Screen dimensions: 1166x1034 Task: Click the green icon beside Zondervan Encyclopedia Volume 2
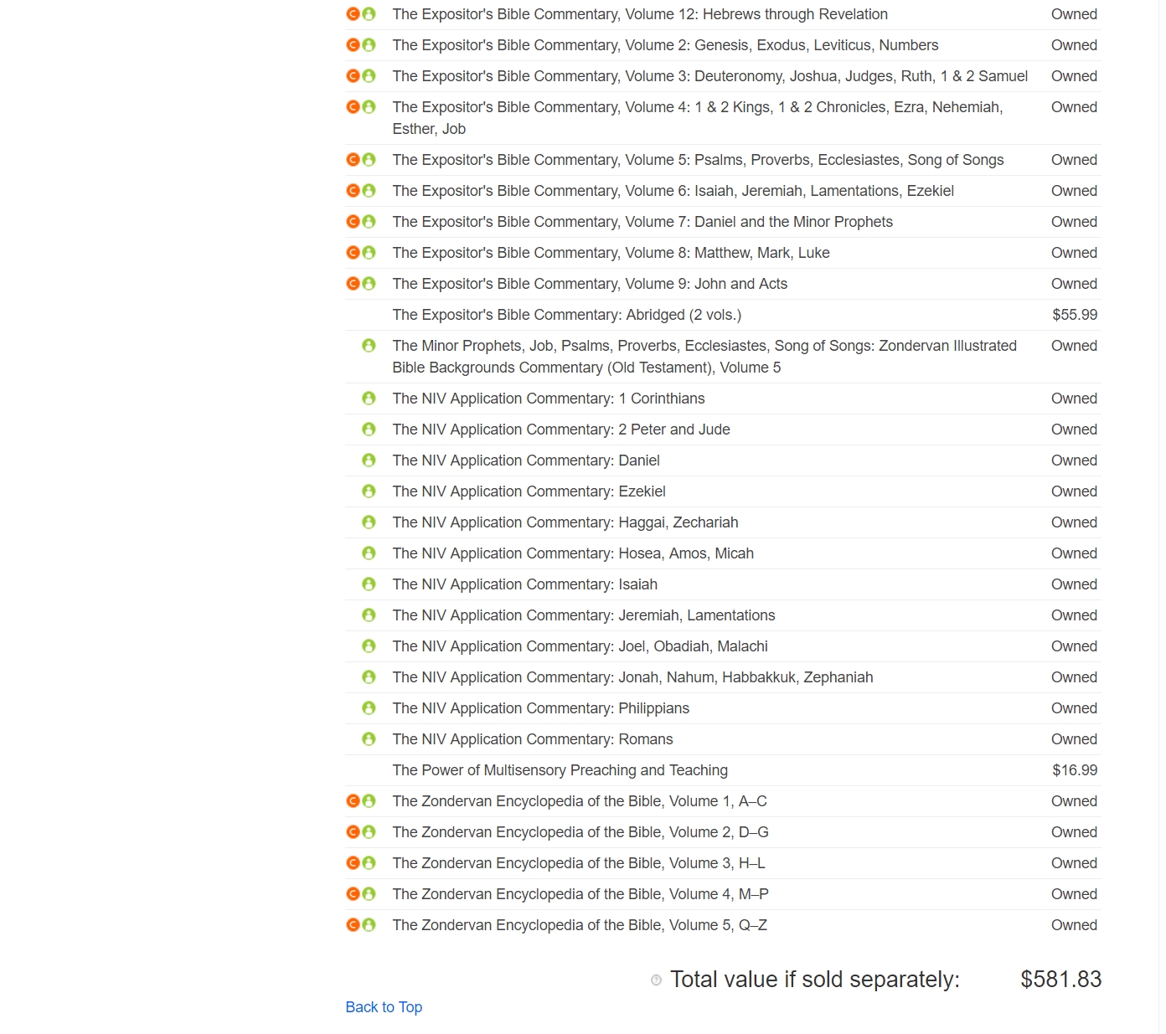369,832
